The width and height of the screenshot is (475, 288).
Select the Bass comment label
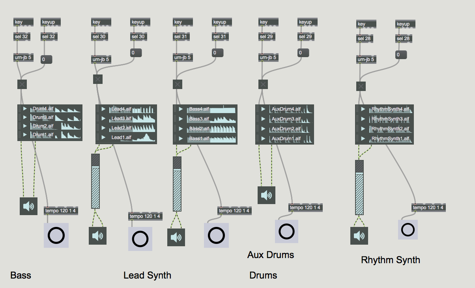tap(21, 275)
